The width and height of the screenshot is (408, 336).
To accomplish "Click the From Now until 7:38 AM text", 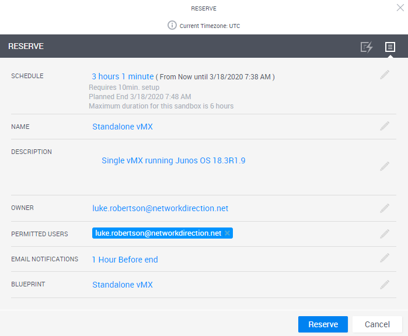I will tap(215, 77).
